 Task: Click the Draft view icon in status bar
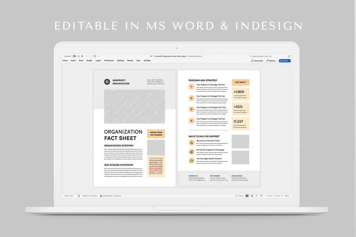pos(261,196)
